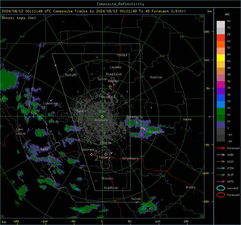241x225 pixels.
Task: Select the 65 dBZ red color swatch
Action: click(x=221, y=38)
